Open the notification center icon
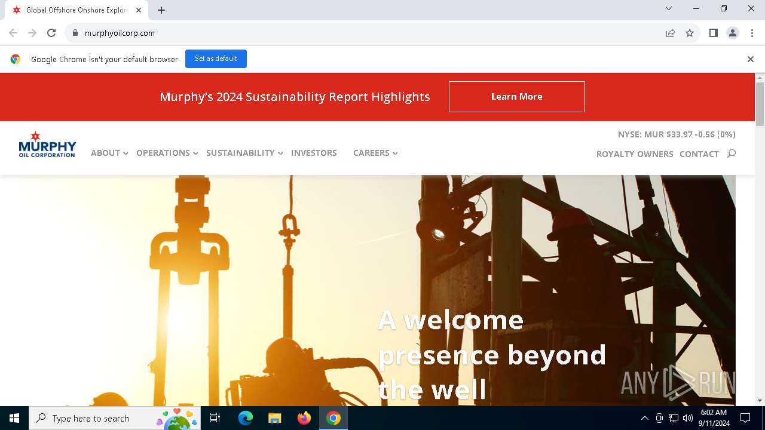Viewport: 765px width, 430px height. coord(745,418)
